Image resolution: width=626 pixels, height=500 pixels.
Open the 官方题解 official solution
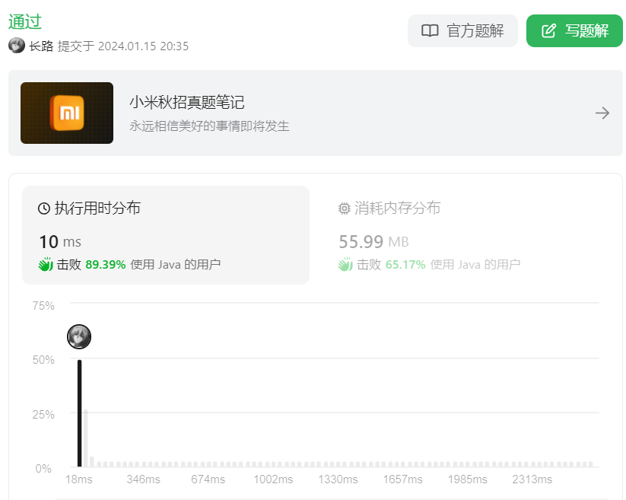tap(462, 30)
